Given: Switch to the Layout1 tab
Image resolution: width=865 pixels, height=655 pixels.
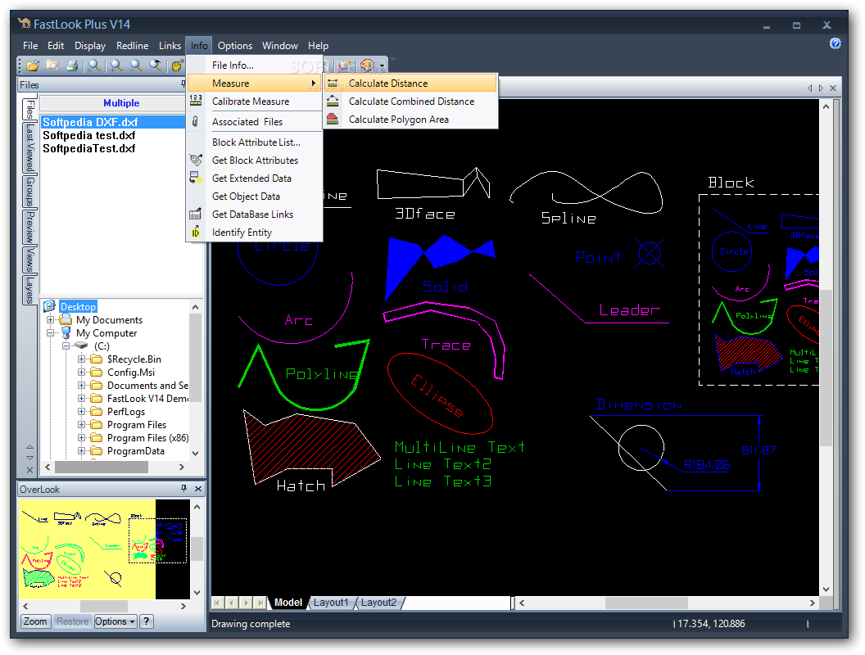Looking at the screenshot, I should click(x=331, y=603).
